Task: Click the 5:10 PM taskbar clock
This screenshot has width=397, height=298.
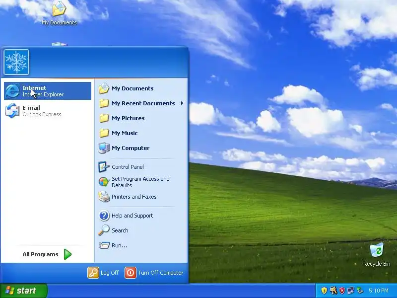Action: coord(379,291)
